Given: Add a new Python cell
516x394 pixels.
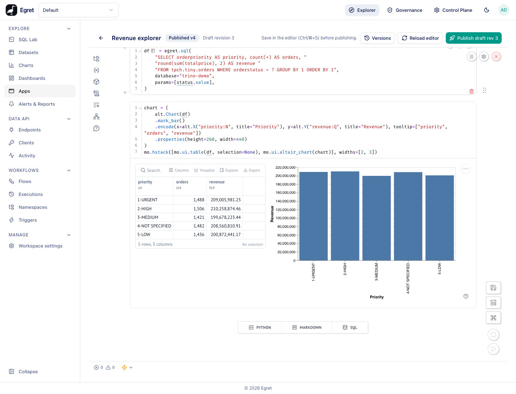Looking at the screenshot, I should tap(260, 327).
